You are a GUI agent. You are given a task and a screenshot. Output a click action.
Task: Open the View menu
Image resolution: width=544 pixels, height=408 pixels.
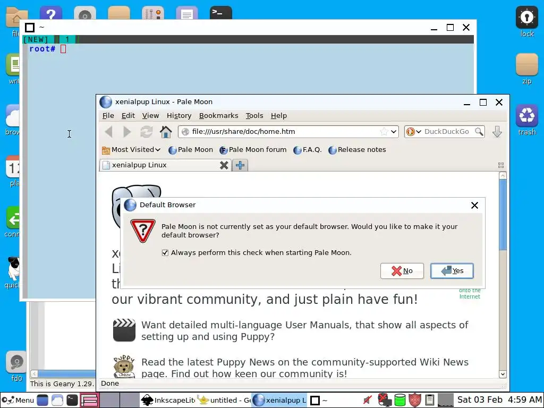150,115
